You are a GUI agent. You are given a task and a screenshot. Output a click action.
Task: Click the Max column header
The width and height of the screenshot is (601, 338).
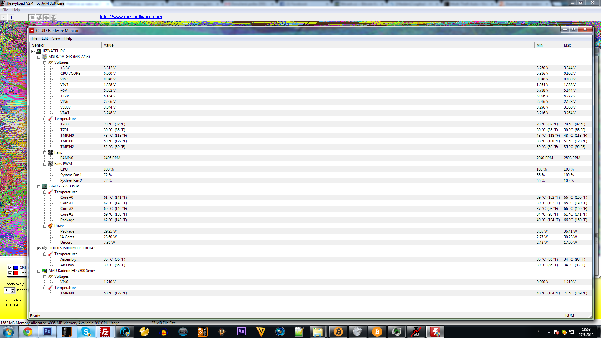575,45
